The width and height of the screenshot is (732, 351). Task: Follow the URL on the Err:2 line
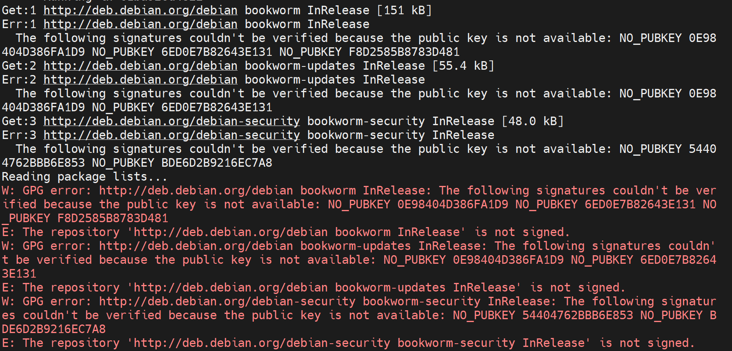point(140,79)
